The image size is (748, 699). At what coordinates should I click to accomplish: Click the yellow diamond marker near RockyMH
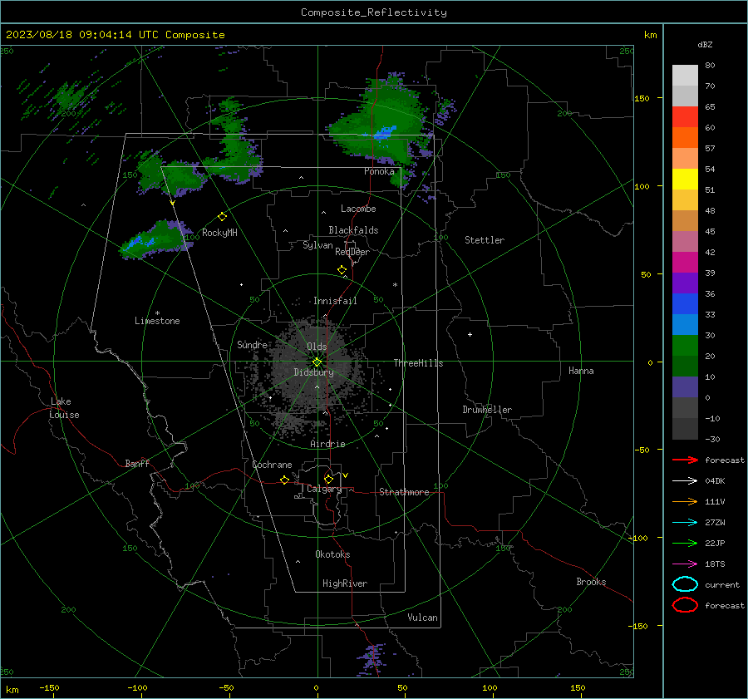point(222,217)
